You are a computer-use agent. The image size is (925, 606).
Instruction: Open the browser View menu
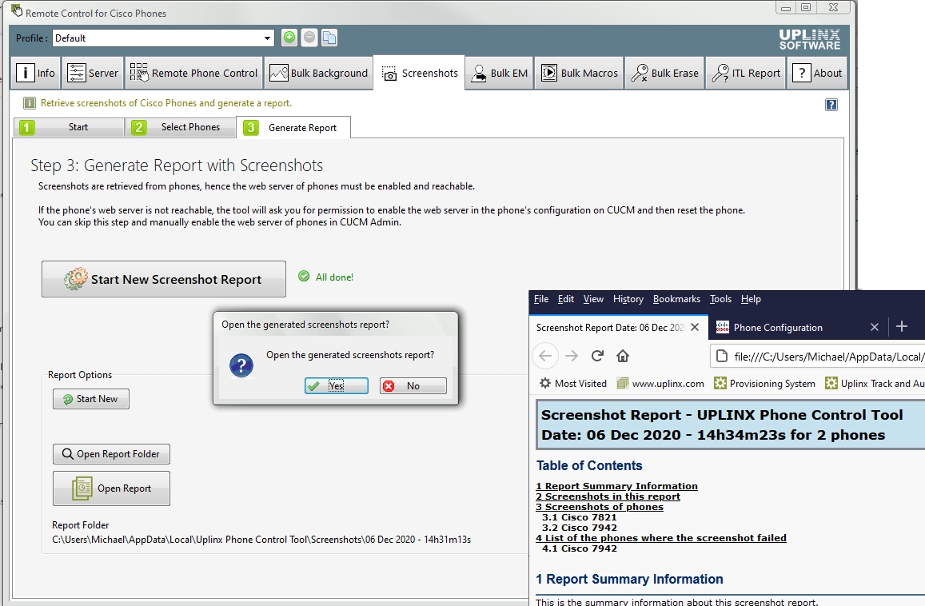pyautogui.click(x=593, y=299)
